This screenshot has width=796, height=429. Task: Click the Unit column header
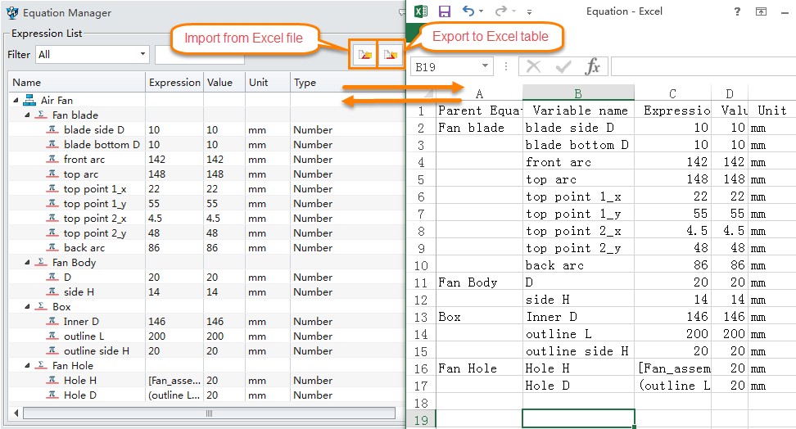pos(268,82)
